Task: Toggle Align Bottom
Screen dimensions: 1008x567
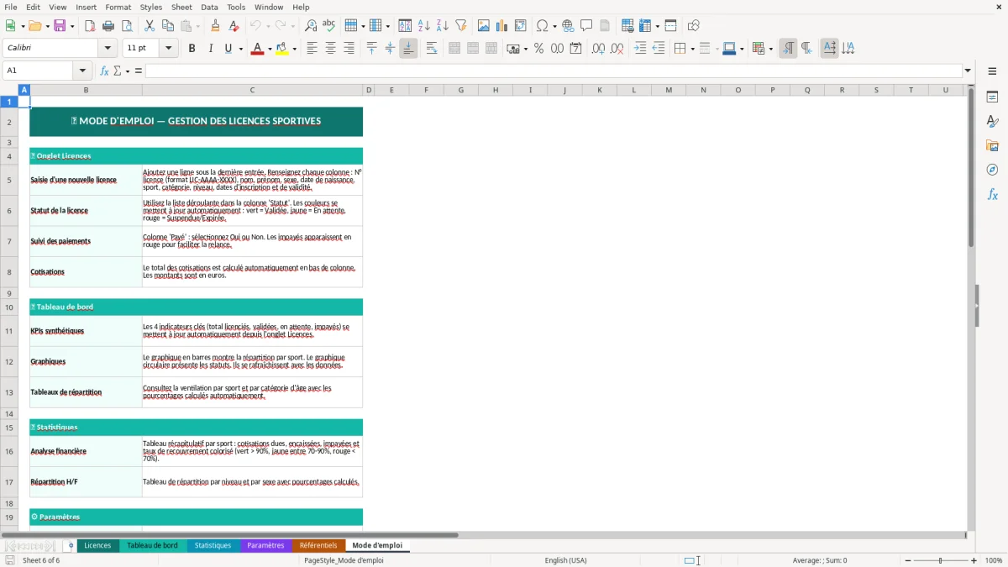Action: [x=408, y=49]
